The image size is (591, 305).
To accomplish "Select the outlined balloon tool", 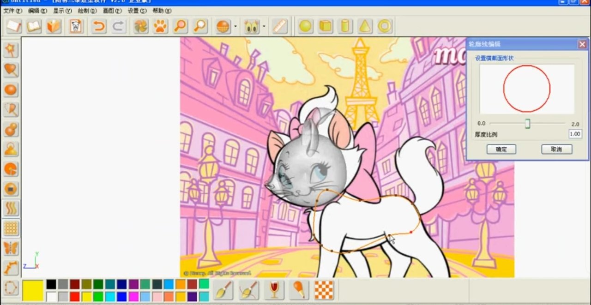I will [x=11, y=109].
